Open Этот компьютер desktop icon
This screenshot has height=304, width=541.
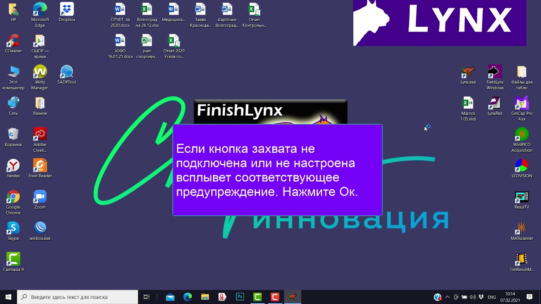13,77
